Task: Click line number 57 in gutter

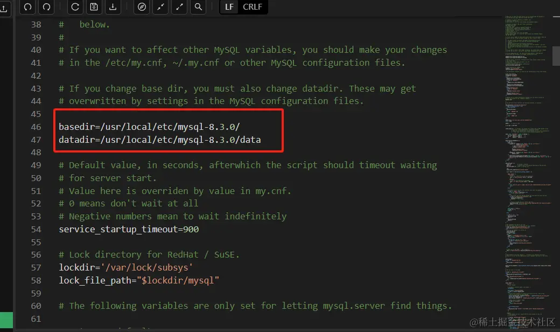Action: pos(36,268)
